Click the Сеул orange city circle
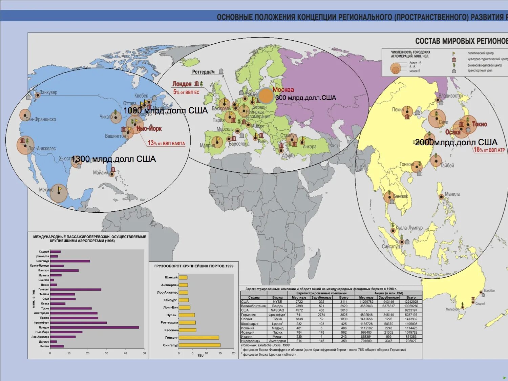This screenshot has height=381, width=508. pyautogui.click(x=437, y=118)
